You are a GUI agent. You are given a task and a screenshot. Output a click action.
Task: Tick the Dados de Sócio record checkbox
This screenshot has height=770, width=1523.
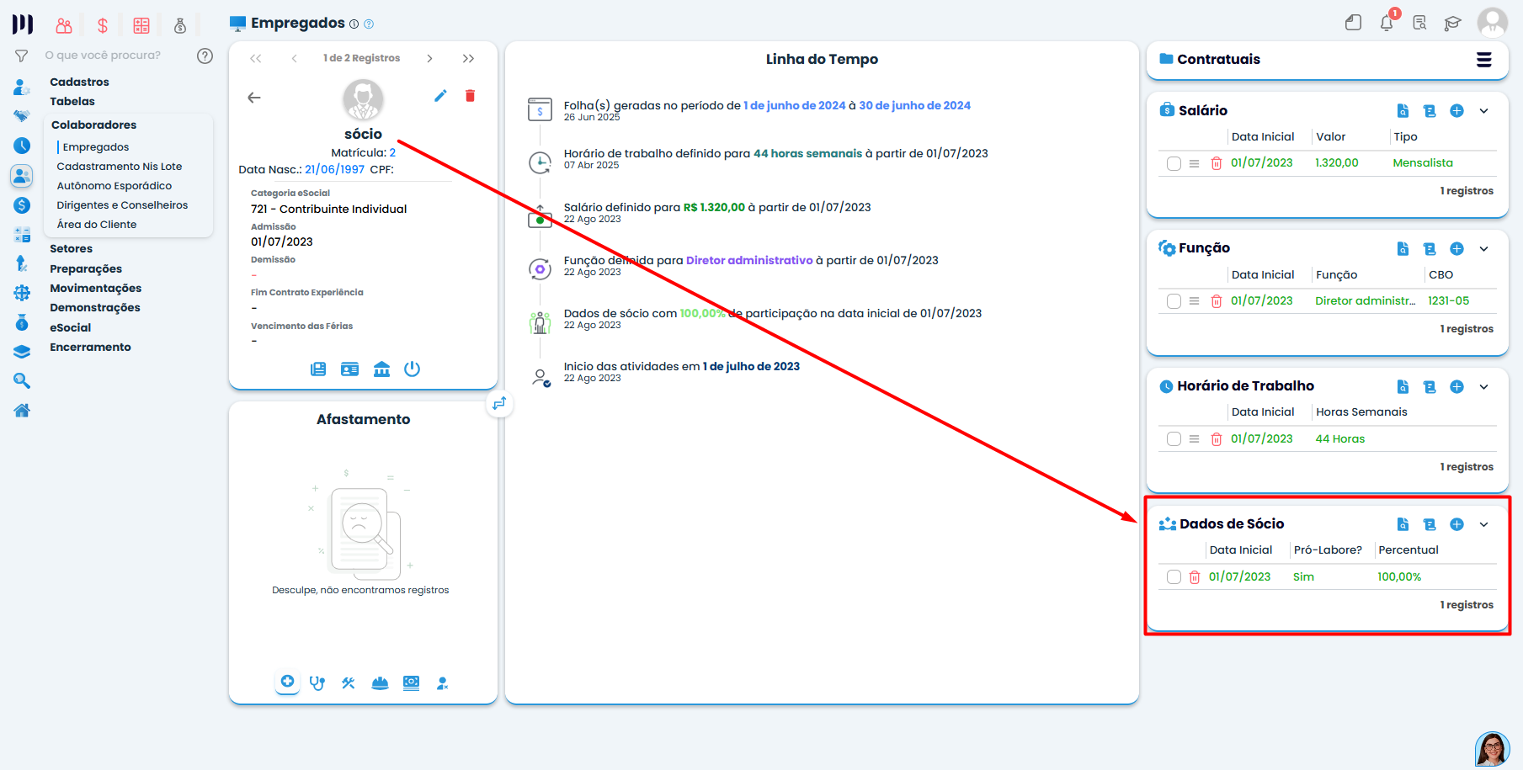[x=1174, y=577]
